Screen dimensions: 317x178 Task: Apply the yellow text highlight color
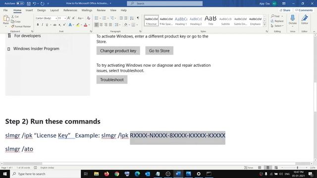pos(78,25)
